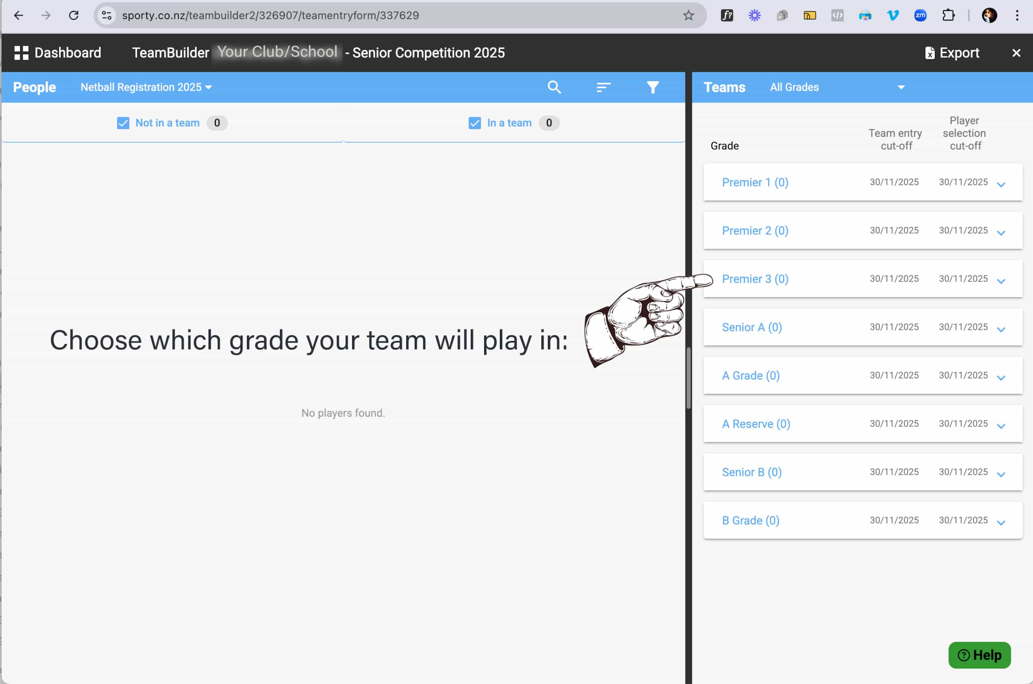Expand the A Grade chevron
This screenshot has height=684, width=1033.
tap(1001, 378)
